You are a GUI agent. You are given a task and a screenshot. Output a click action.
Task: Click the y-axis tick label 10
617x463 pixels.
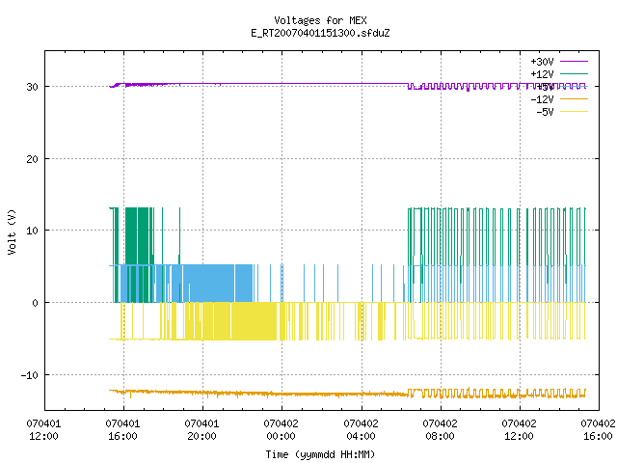(32, 231)
